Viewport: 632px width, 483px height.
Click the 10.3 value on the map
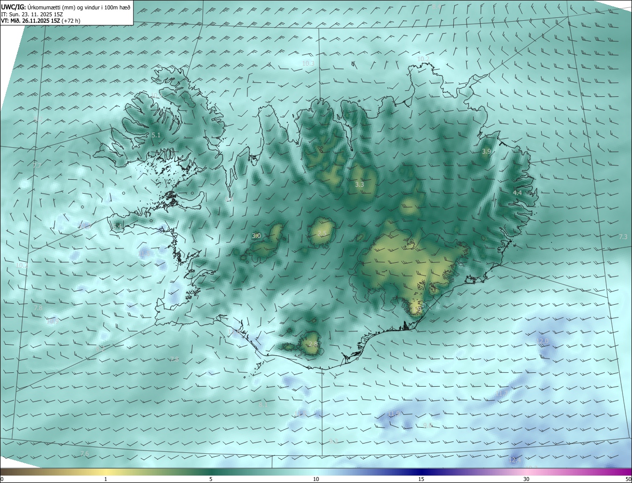pyautogui.click(x=308, y=63)
